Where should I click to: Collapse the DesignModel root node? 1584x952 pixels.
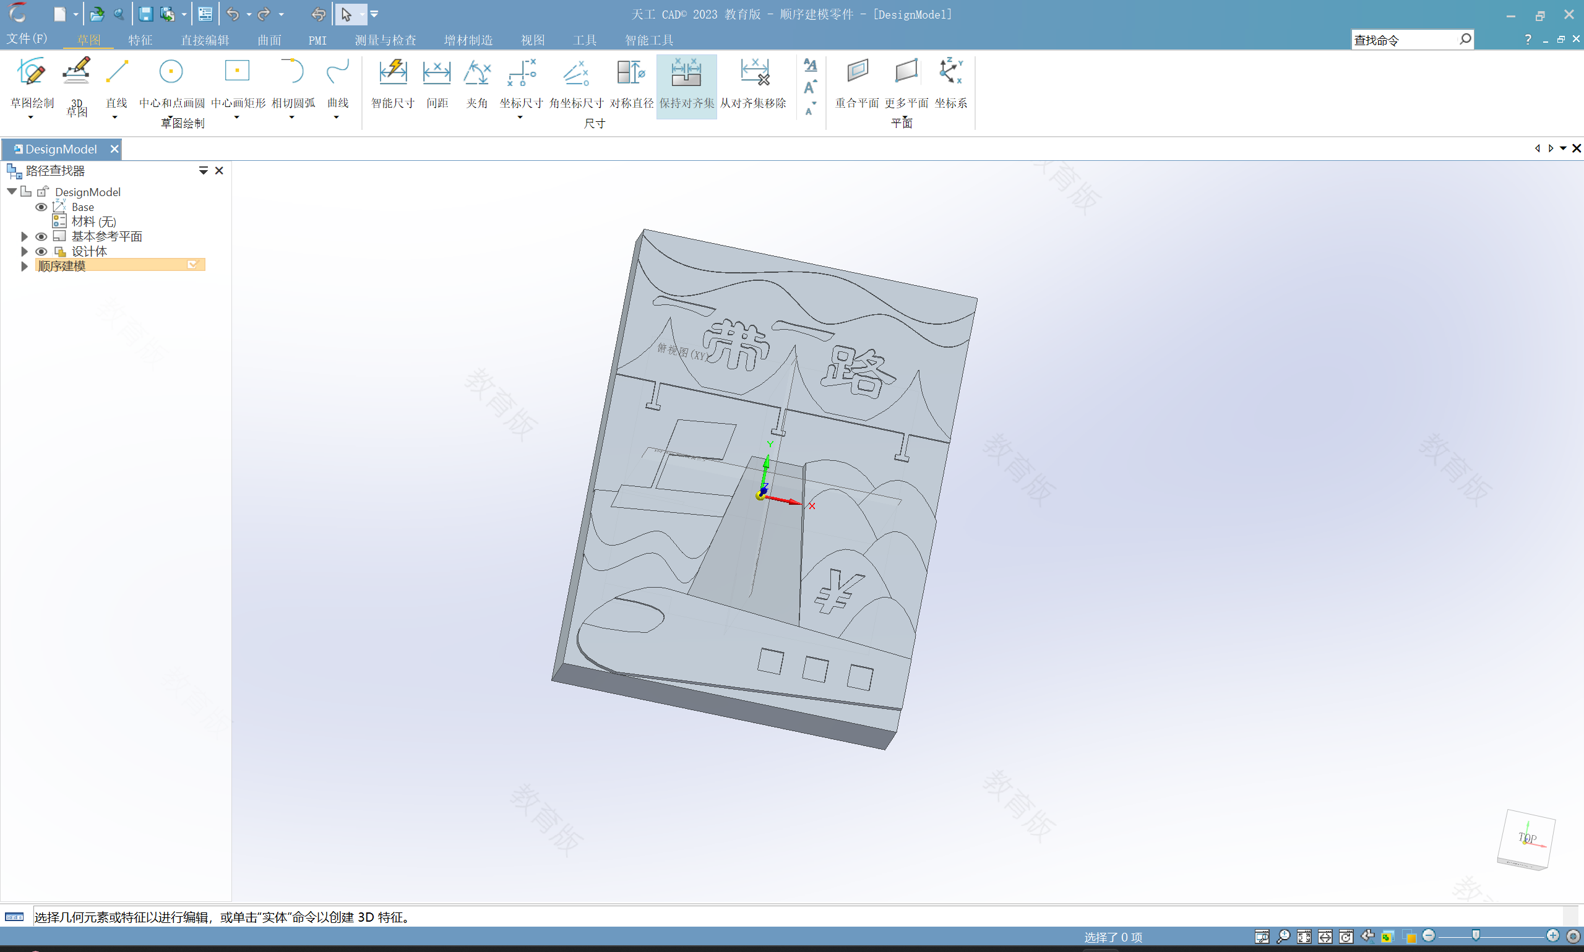pos(12,191)
